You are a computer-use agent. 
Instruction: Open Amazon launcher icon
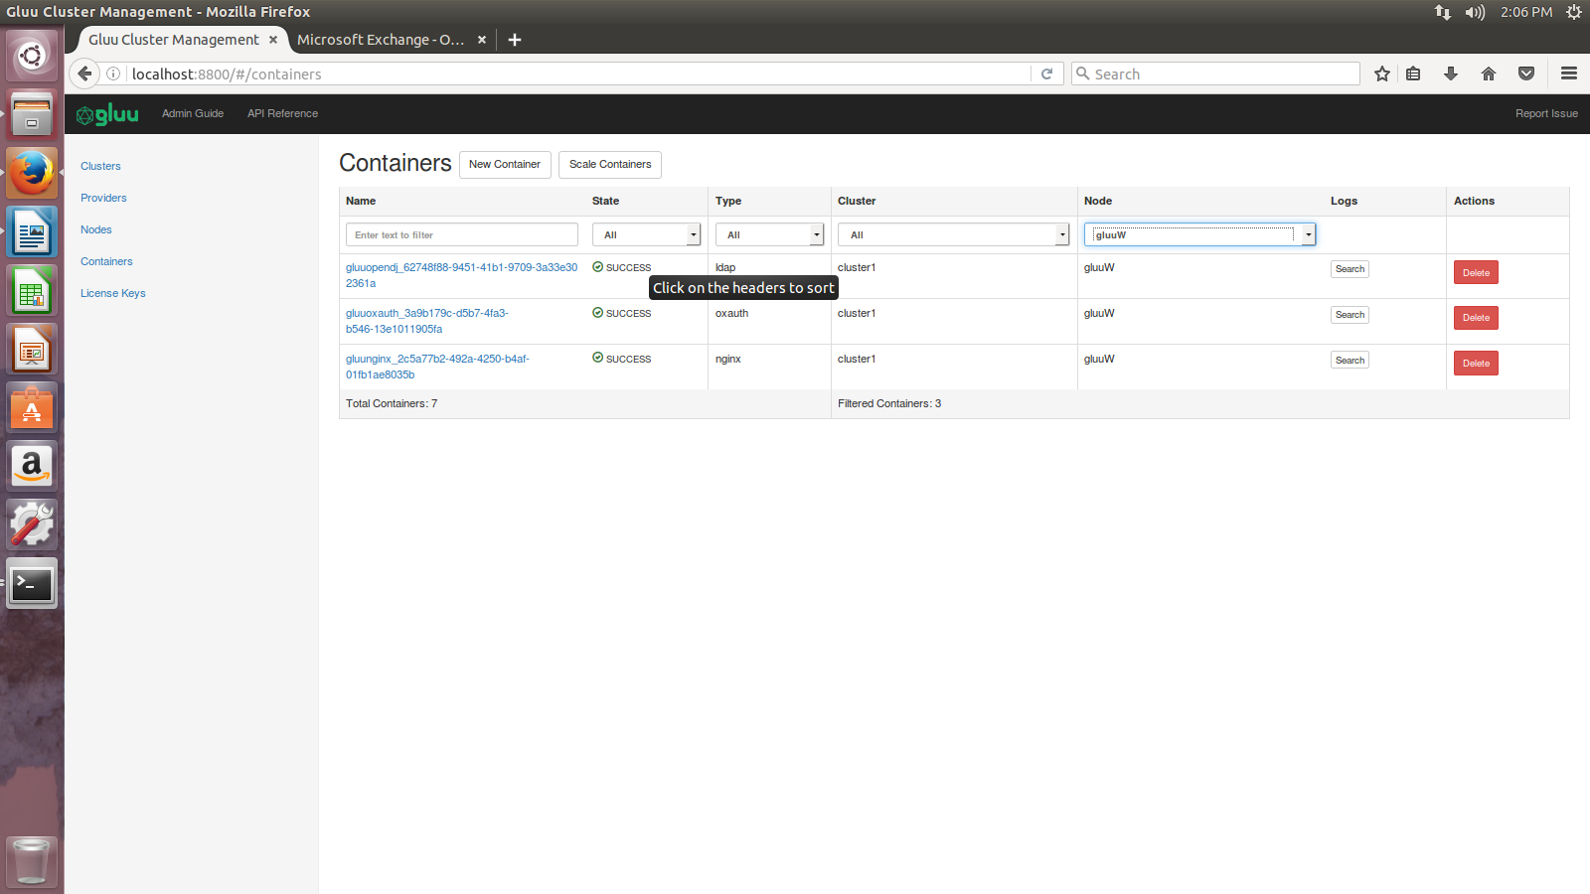32,466
